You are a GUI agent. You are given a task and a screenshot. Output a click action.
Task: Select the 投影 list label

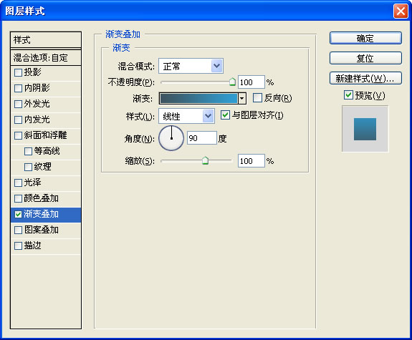coord(32,72)
